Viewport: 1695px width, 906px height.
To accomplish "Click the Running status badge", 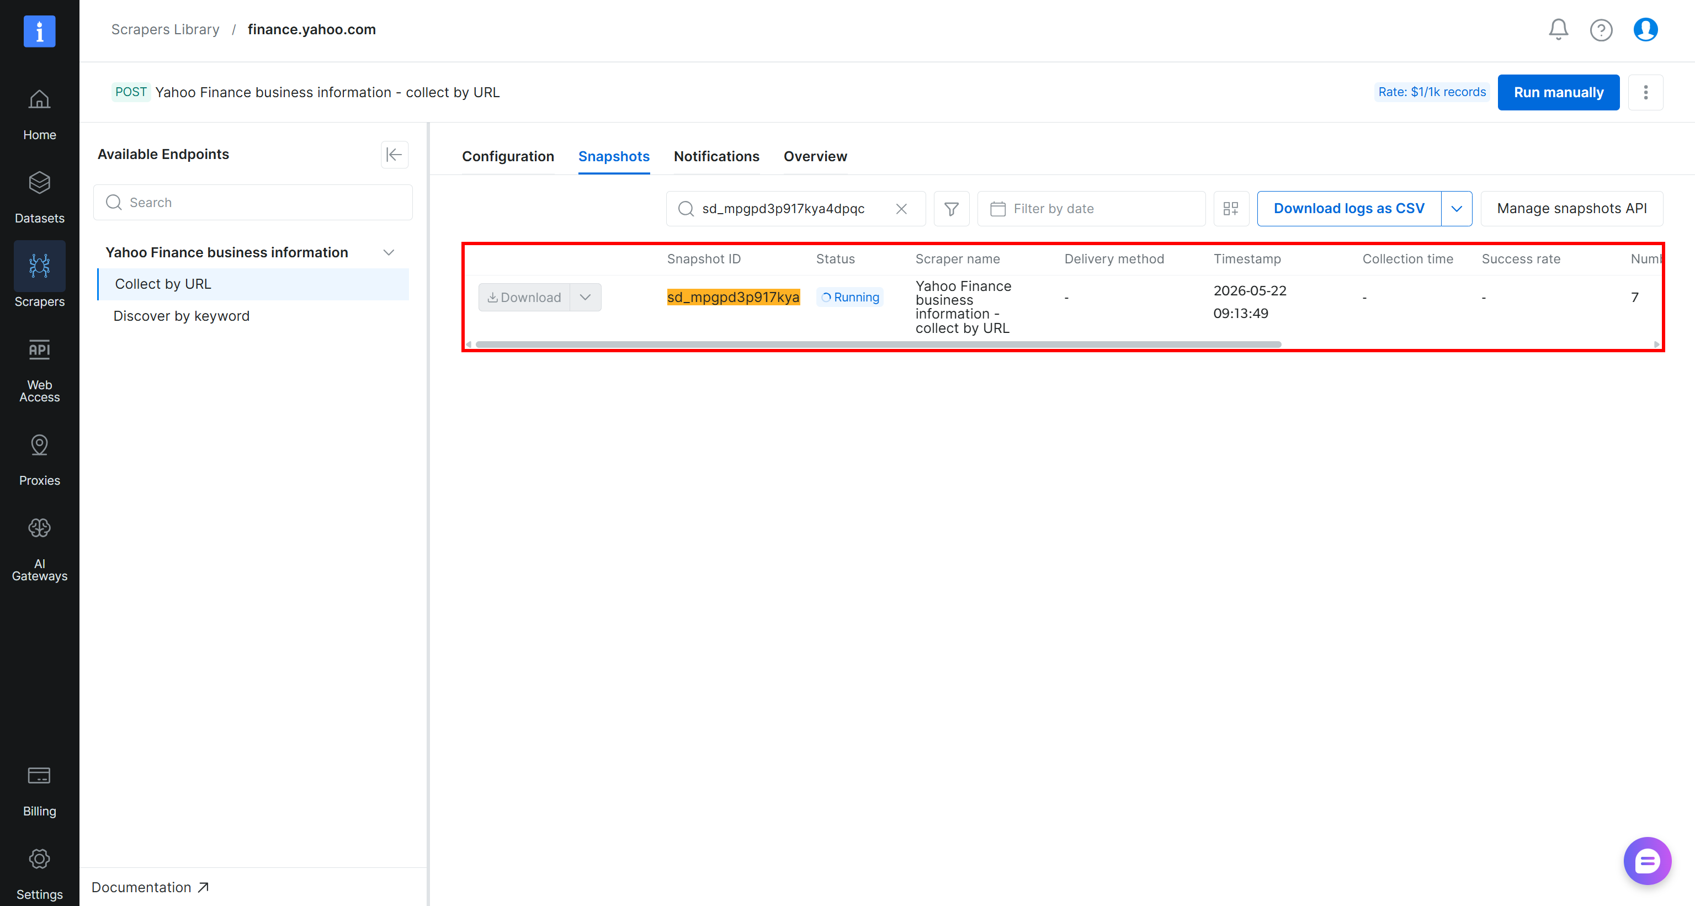I will point(849,298).
